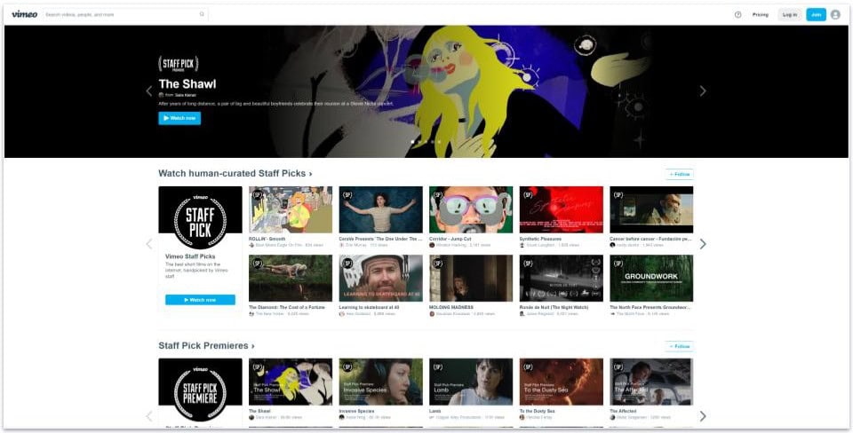
Task: Select the last carousel dot indicator
Action: (x=439, y=142)
